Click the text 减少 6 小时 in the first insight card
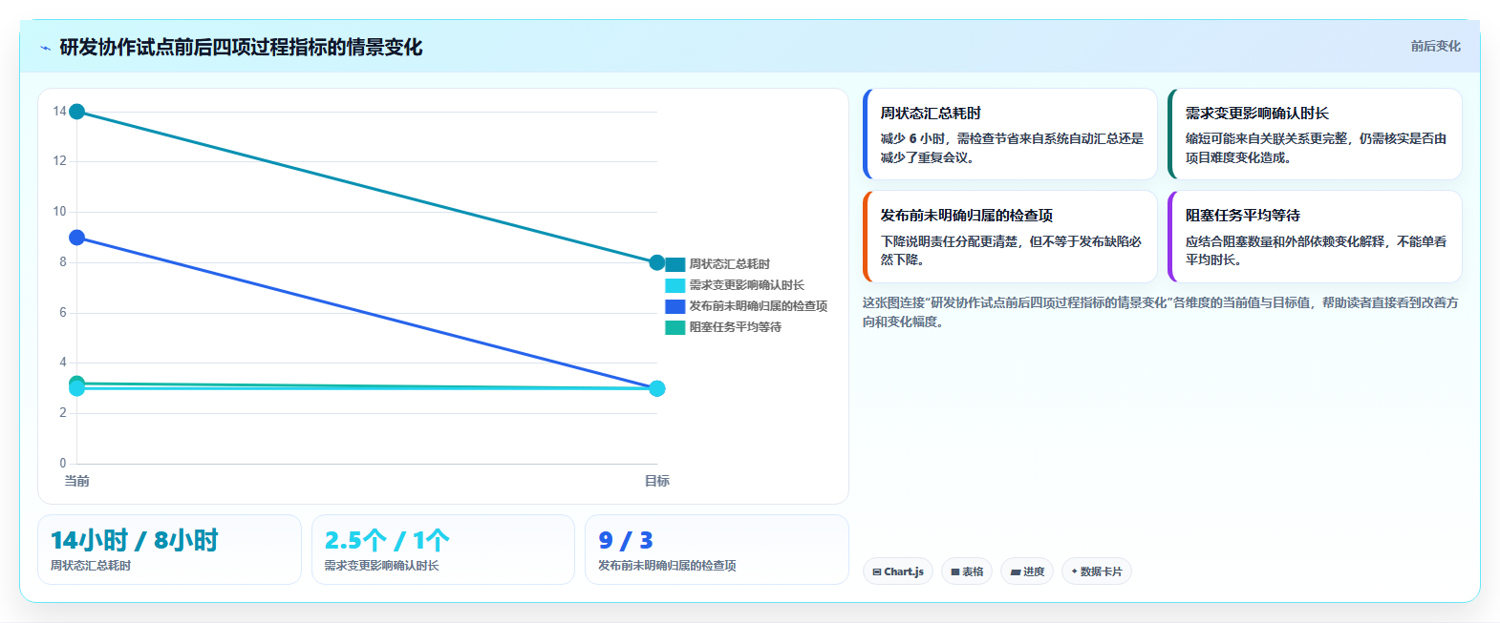 click(x=912, y=139)
